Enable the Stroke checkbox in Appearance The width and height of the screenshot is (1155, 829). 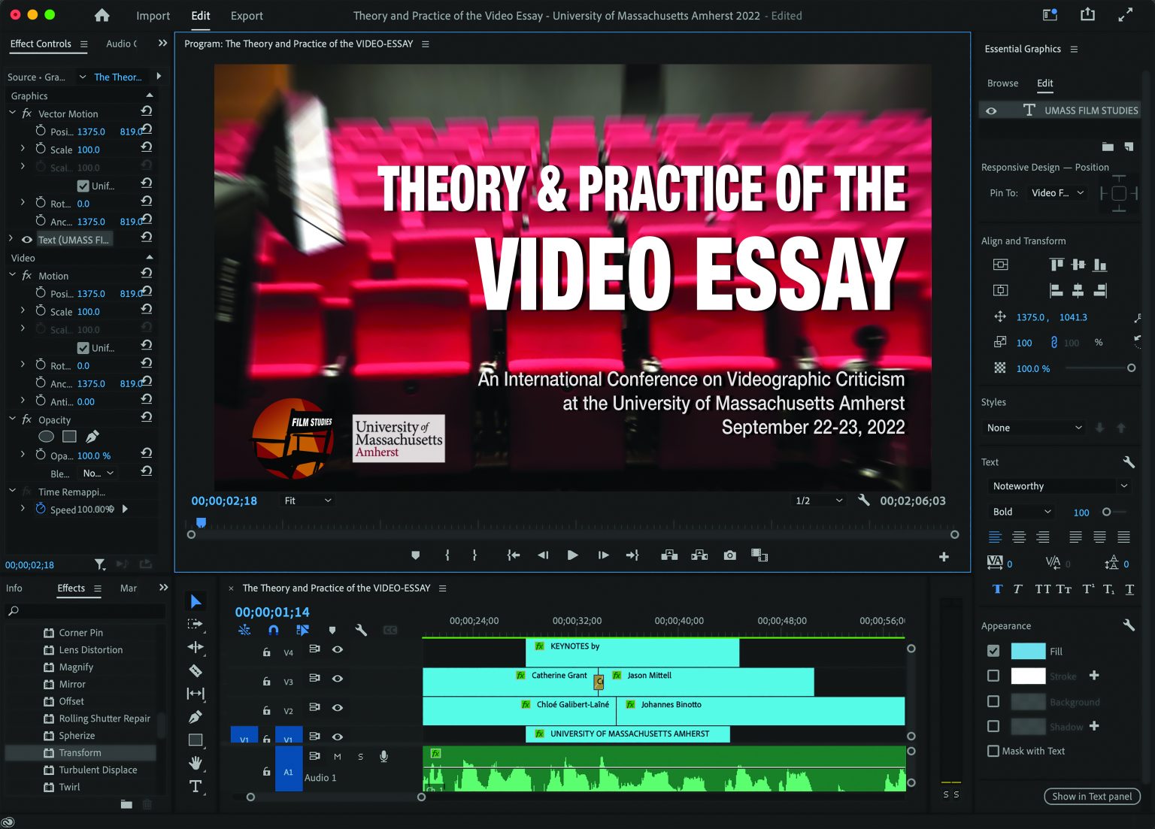(993, 676)
